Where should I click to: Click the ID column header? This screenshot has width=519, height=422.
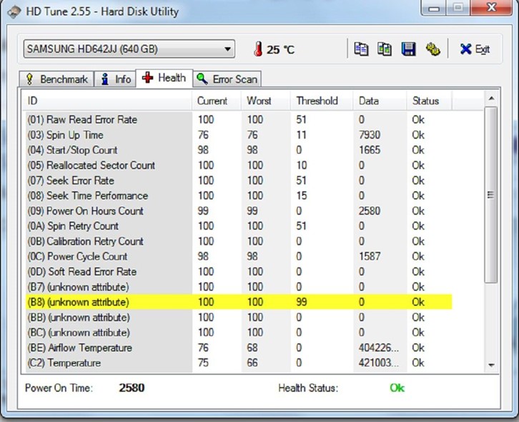107,101
